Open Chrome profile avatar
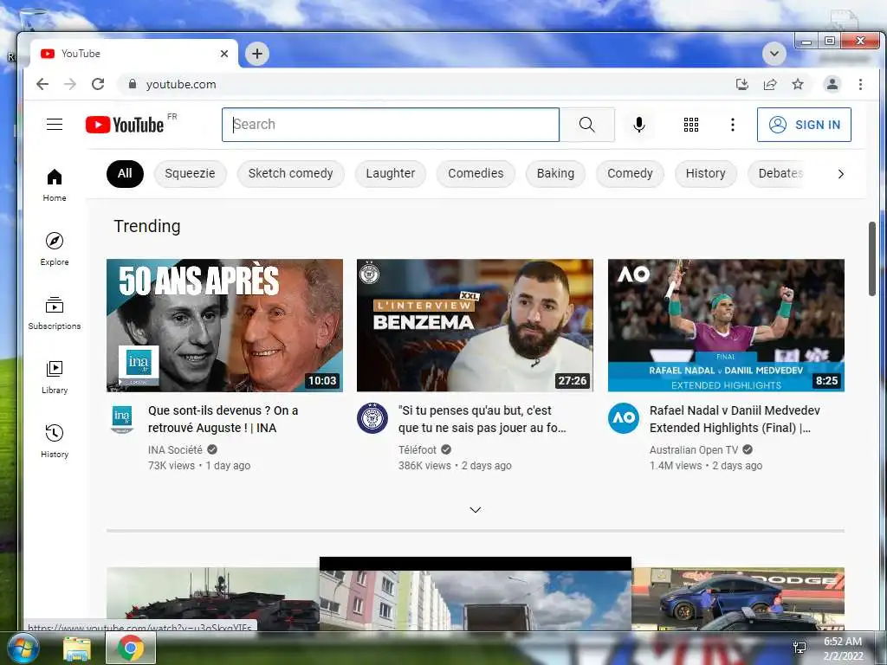 pyautogui.click(x=832, y=84)
